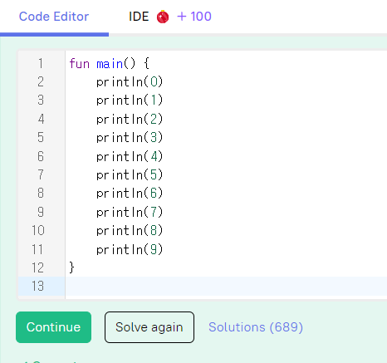The height and width of the screenshot is (363, 387).
Task: Click the empty highlighted line 13
Action: pyautogui.click(x=226, y=286)
